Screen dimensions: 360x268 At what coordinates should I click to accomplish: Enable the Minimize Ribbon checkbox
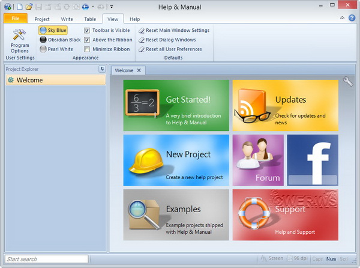point(87,49)
